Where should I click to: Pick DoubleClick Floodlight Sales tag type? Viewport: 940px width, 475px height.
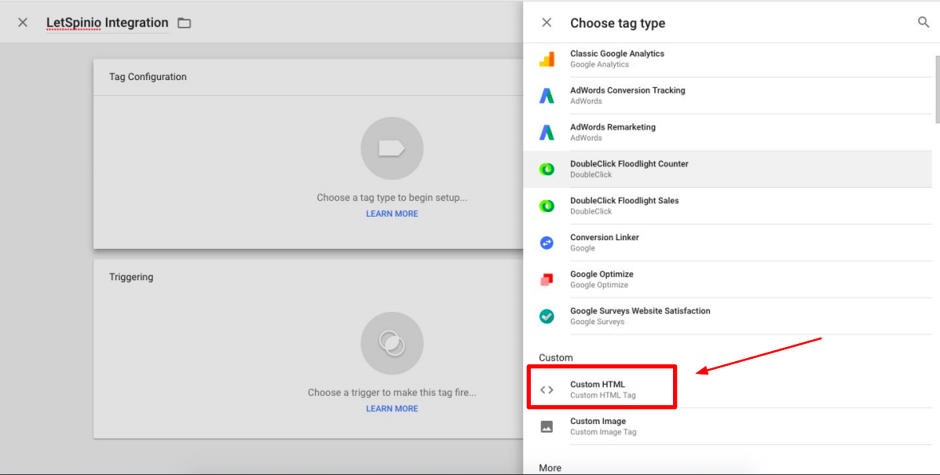tap(727, 206)
